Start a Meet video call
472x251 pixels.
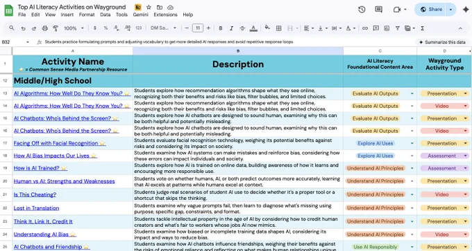[x=397, y=10]
